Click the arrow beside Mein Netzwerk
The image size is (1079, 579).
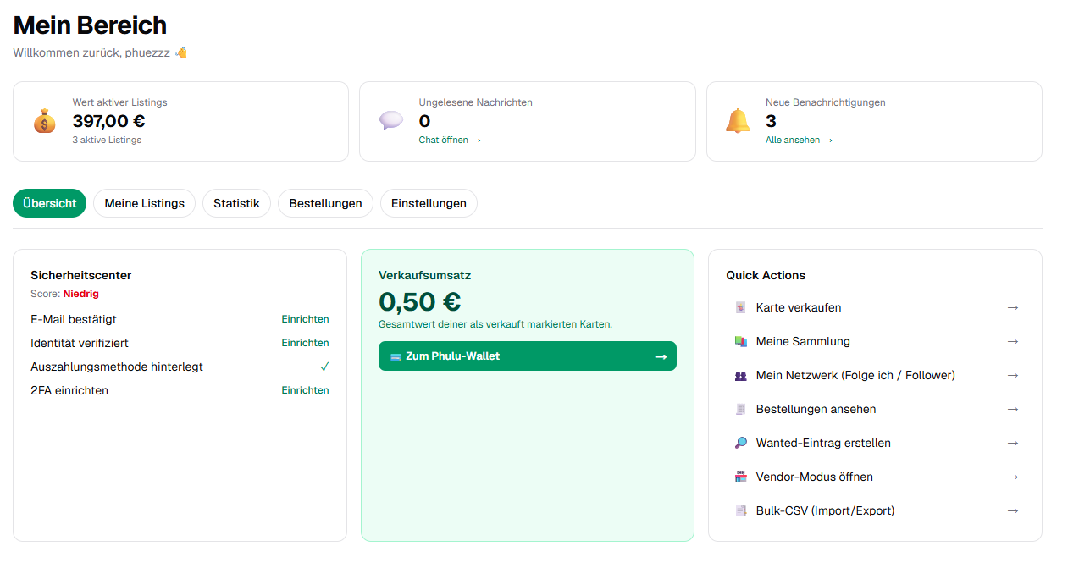coord(1013,375)
